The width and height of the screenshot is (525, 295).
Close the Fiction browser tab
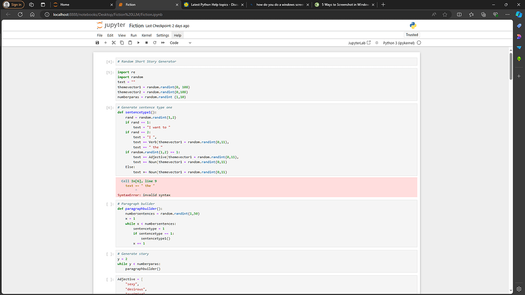pos(177,5)
